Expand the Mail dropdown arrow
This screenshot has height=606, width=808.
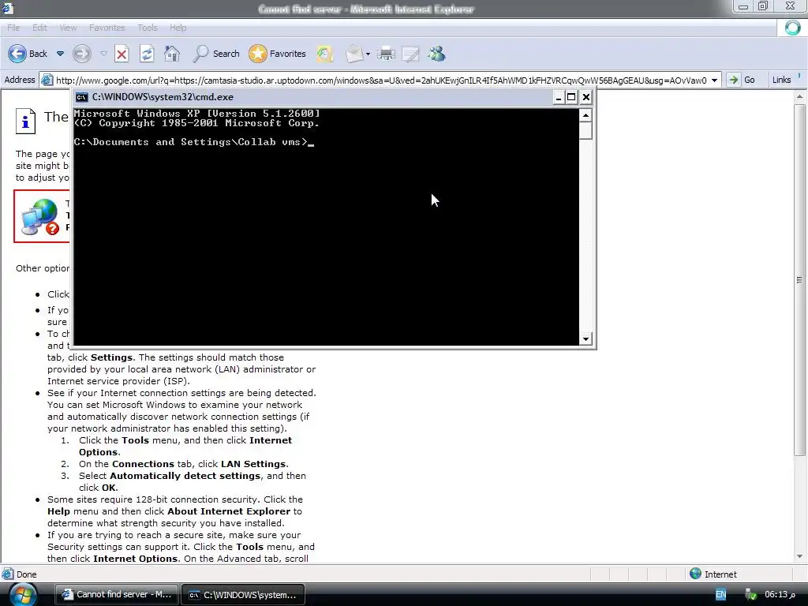[368, 54]
